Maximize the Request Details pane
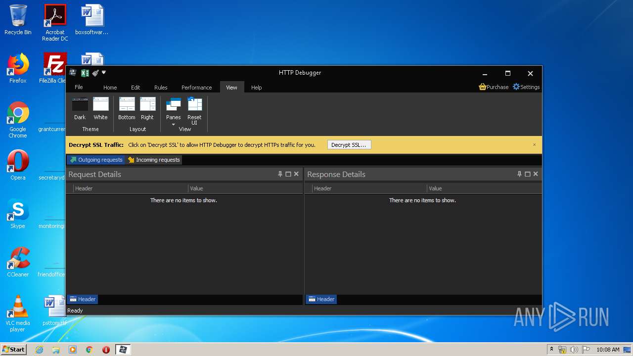The height and width of the screenshot is (356, 633). pyautogui.click(x=288, y=174)
